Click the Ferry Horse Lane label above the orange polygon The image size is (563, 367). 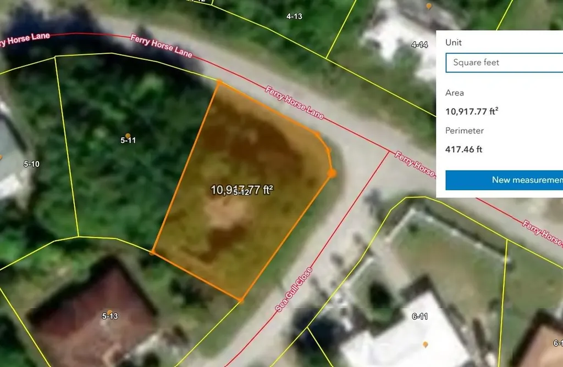coord(295,103)
